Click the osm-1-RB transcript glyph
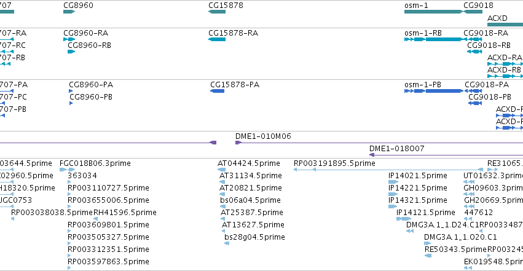This screenshot has height=271, width=523. [x=434, y=39]
